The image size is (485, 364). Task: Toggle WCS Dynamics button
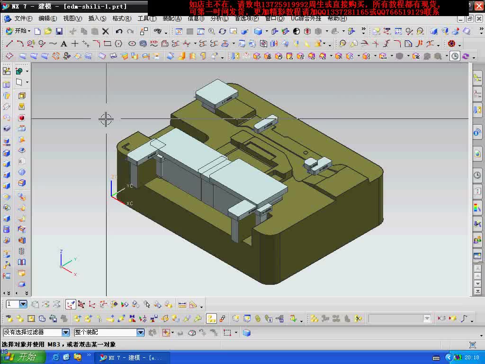click(x=71, y=305)
